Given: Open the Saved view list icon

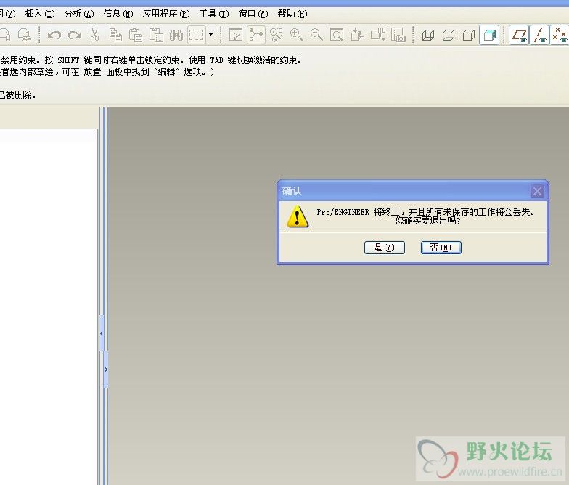Looking at the screenshot, I should tap(377, 35).
